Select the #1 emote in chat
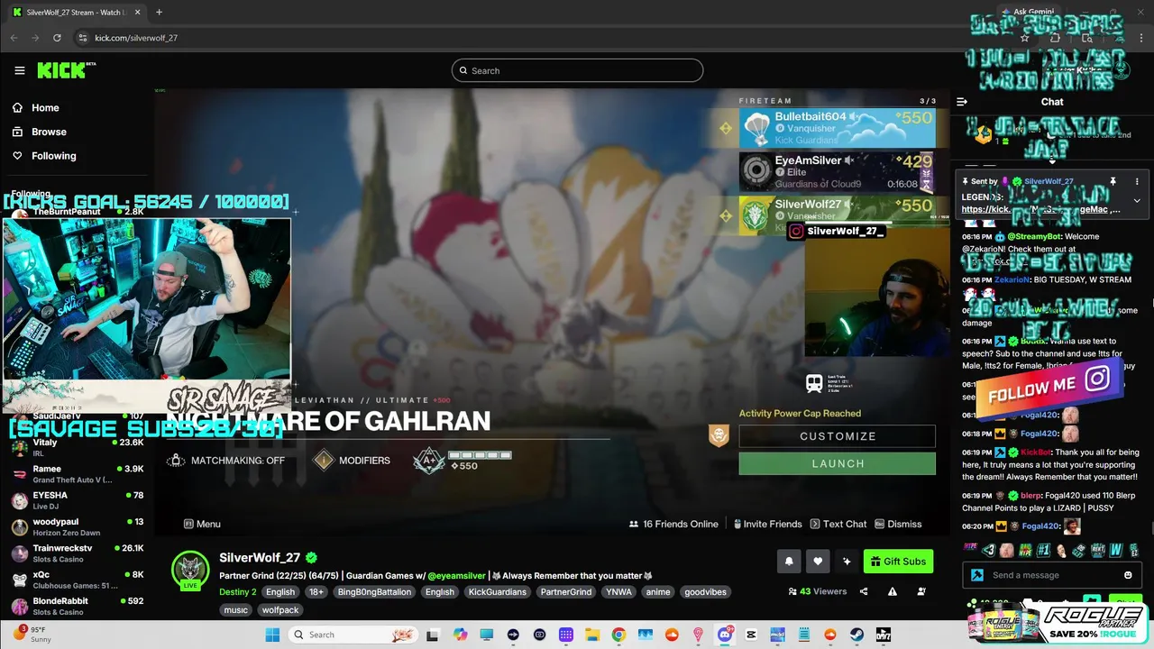 [1043, 550]
